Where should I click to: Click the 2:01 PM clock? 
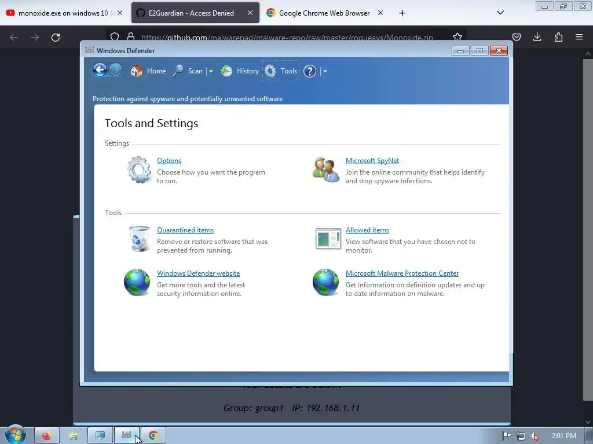563,436
